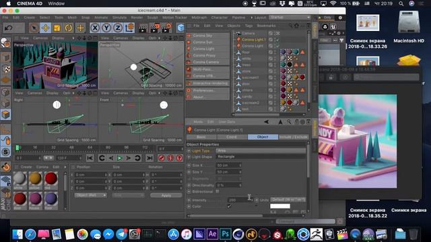Screen dimensions: 431x242
Task: Open the Edit Render Settings icon
Action: click(167, 28)
